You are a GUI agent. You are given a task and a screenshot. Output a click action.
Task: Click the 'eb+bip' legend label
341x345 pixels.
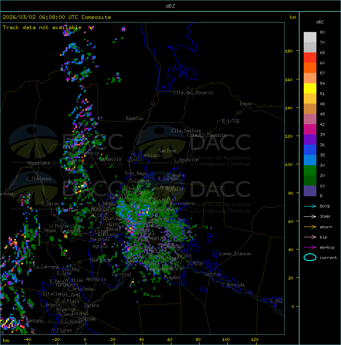coord(327,247)
